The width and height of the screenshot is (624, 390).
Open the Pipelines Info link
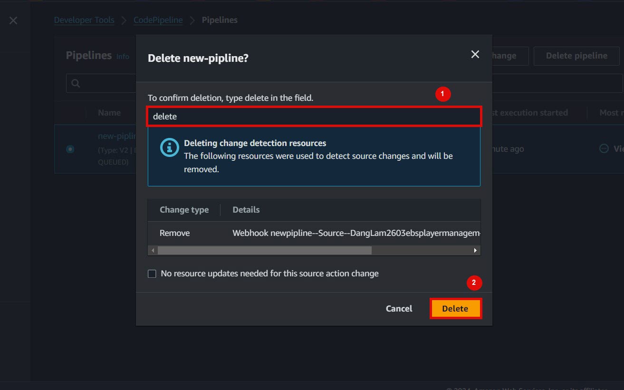[x=123, y=56]
